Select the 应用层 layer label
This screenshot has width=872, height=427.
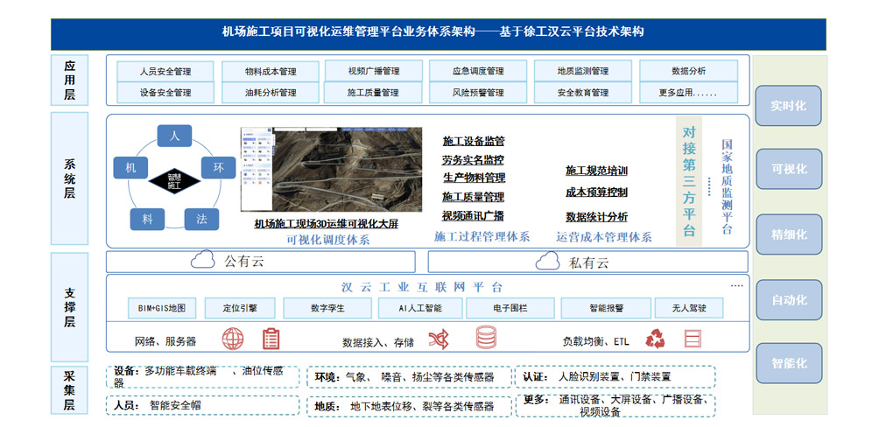click(70, 79)
